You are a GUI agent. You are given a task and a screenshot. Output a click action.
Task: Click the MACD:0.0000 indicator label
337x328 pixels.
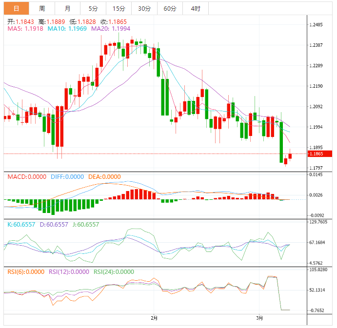coord(27,177)
